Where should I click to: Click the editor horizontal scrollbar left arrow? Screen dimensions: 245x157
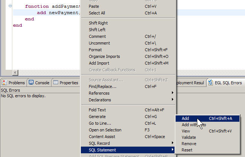pyautogui.click(x=15, y=73)
